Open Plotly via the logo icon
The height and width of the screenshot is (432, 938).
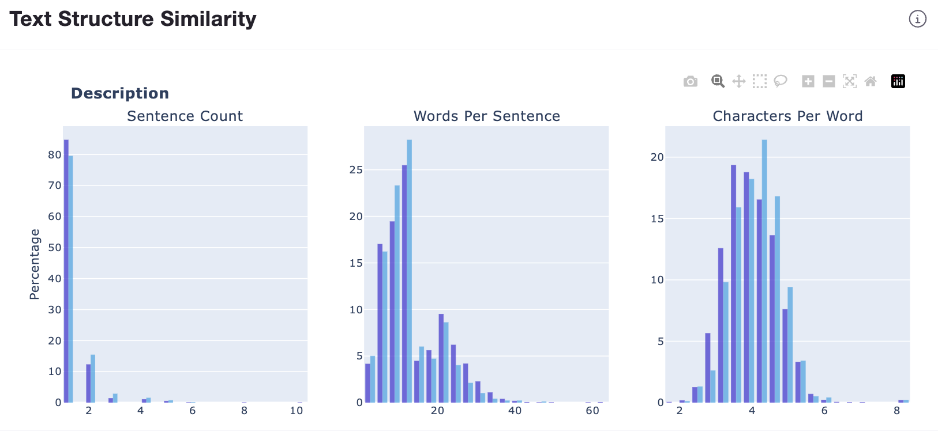[x=898, y=81]
